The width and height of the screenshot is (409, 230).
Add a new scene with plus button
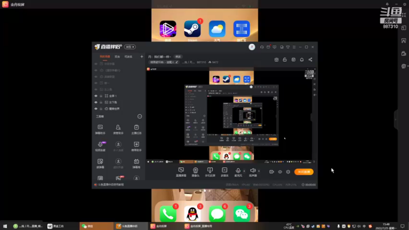(142, 57)
